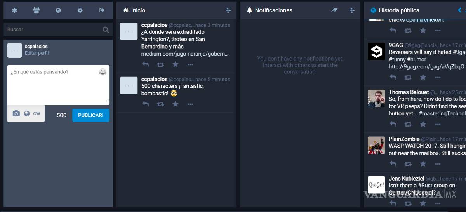
Task: Boost PlainZombie's WASP WATCH post
Action: pyautogui.click(x=408, y=164)
